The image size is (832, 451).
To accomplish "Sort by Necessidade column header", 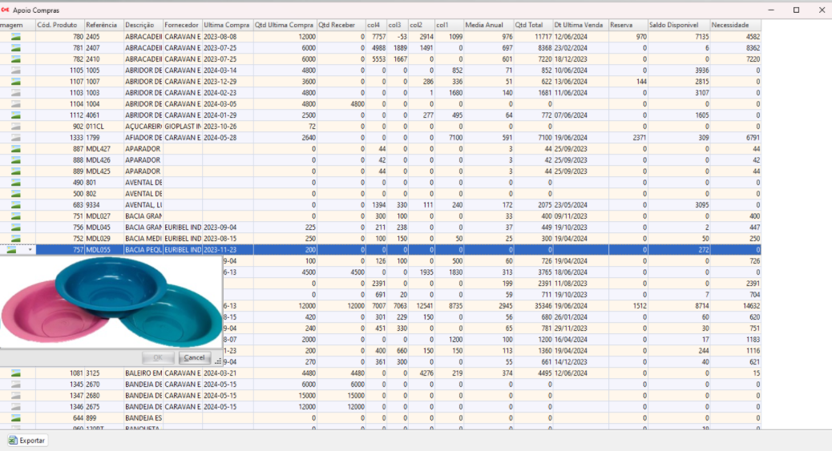I will (735, 26).
